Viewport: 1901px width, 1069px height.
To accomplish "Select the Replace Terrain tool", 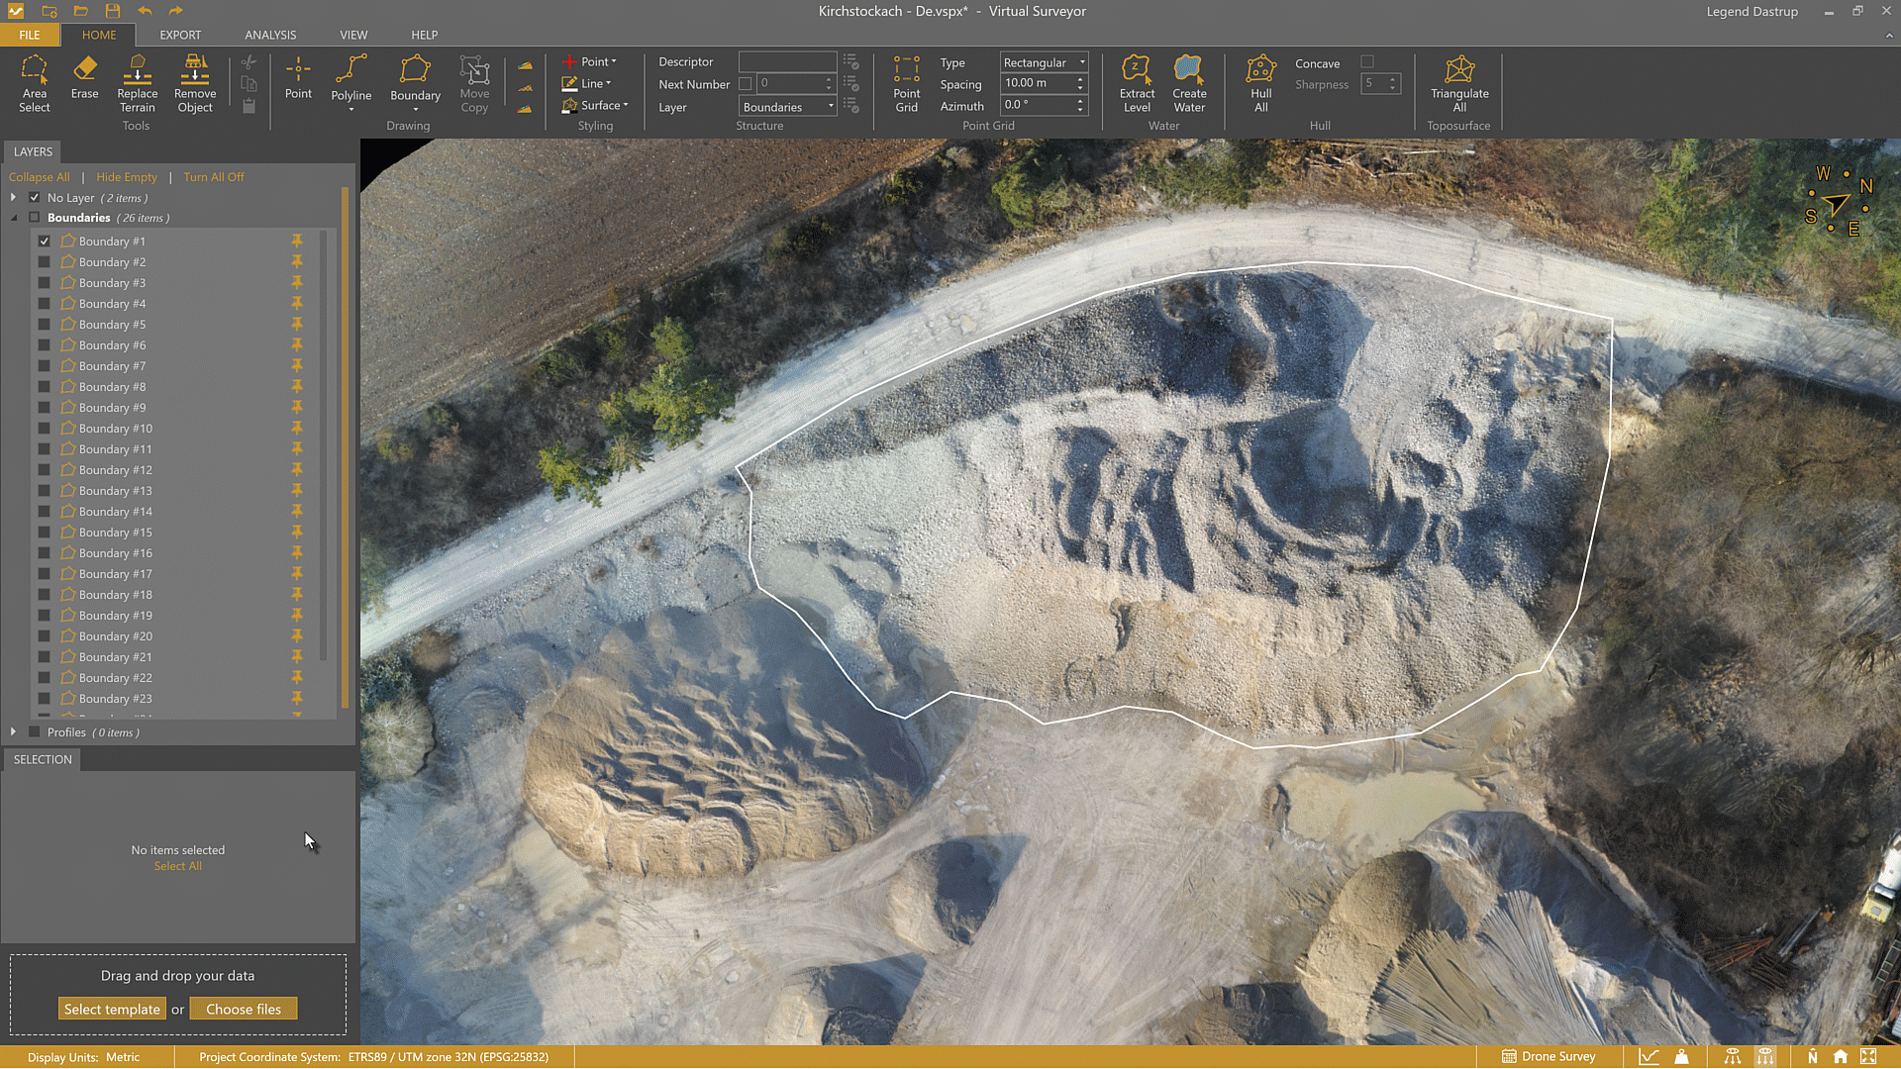I will [x=137, y=84].
